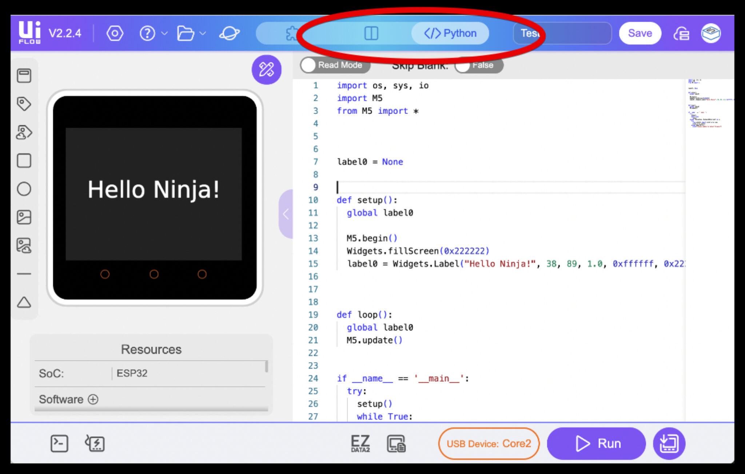Click the ESP32 SoC value
Screen dimensions: 745x474
pyautogui.click(x=132, y=373)
